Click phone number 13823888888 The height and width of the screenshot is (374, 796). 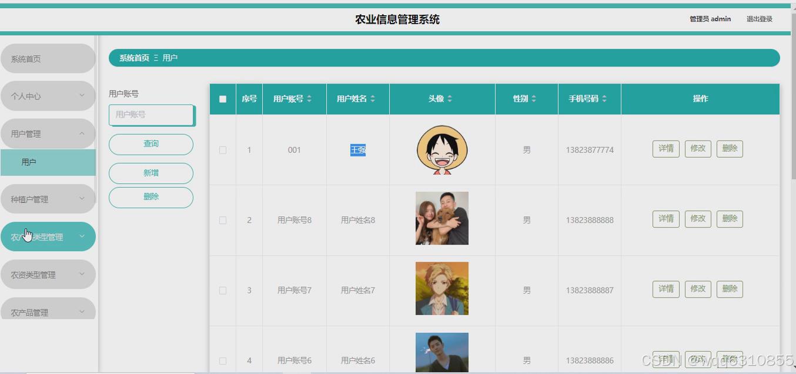[590, 220]
